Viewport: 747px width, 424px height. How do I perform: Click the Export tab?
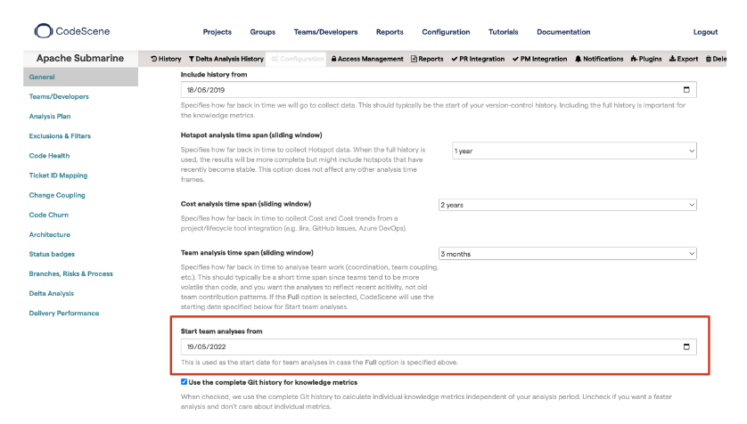(x=684, y=59)
